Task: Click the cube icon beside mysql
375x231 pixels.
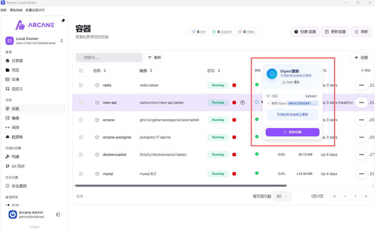Action: (x=97, y=174)
